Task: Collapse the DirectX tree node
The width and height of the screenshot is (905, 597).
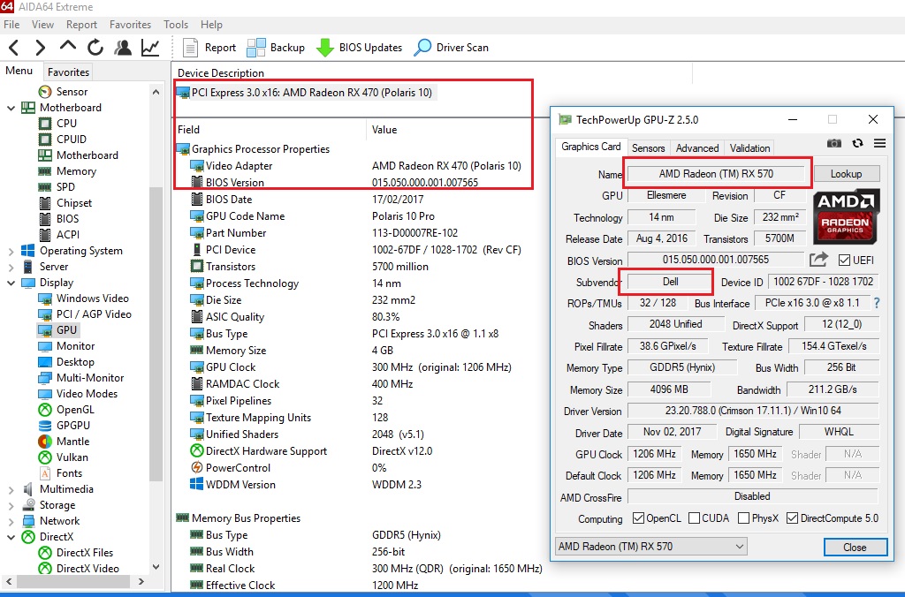Action: tap(11, 537)
